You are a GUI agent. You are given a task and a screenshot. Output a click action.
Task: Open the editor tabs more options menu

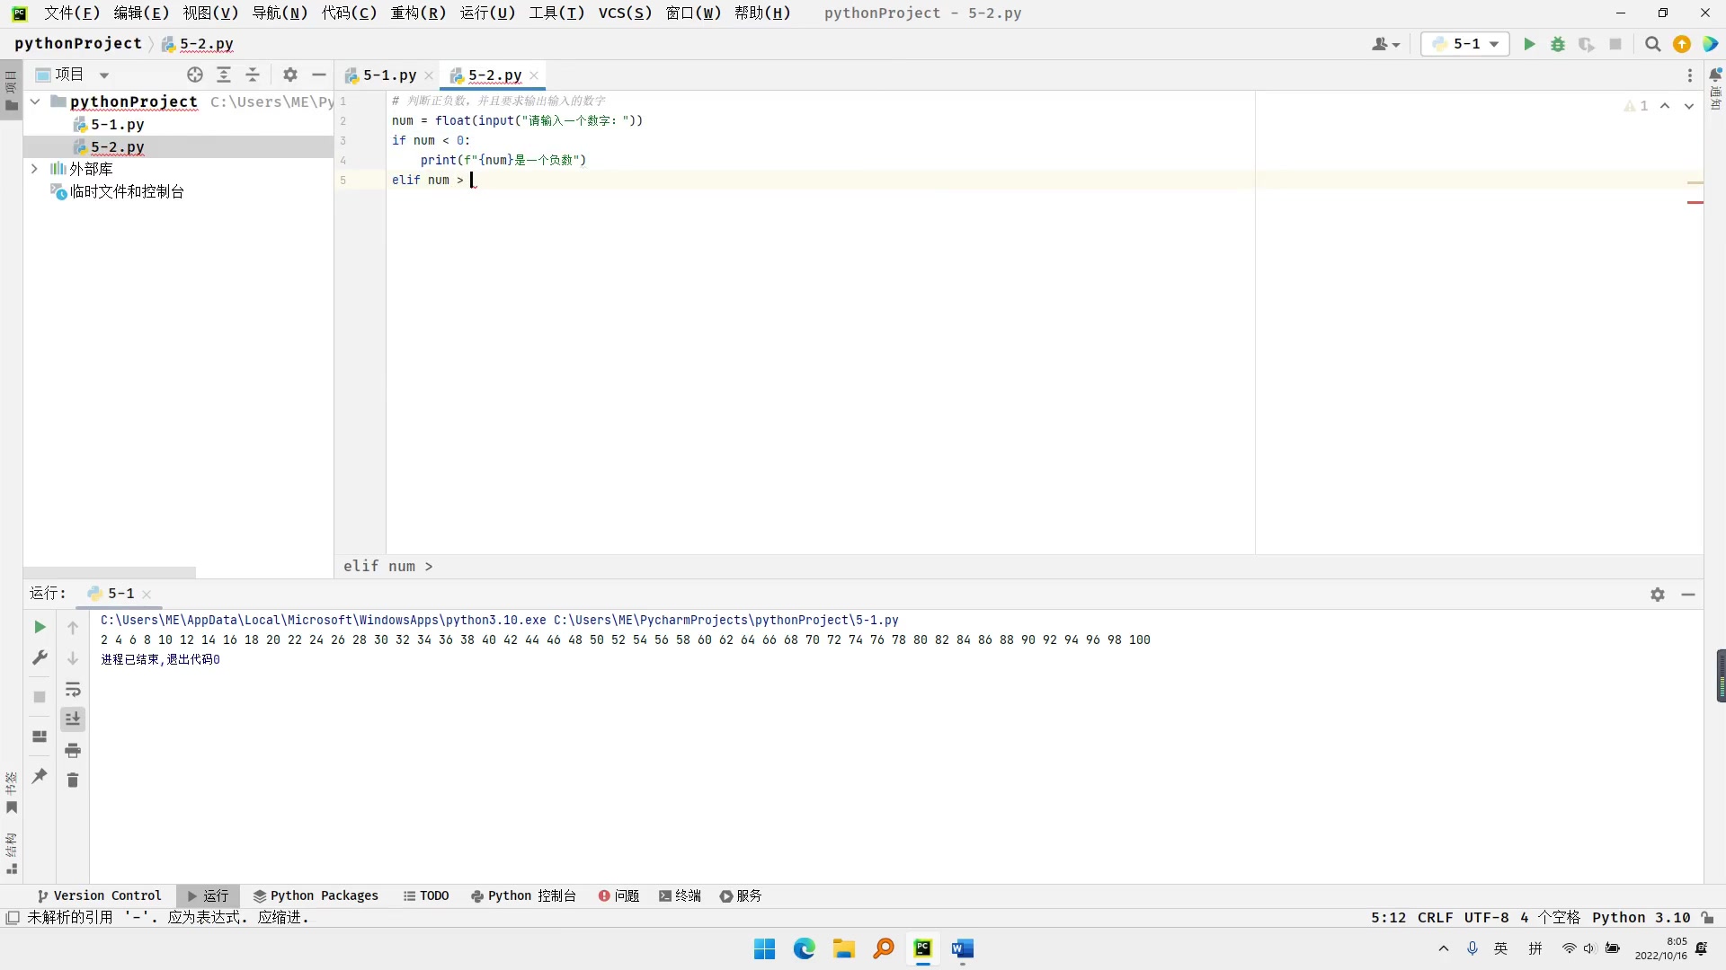(x=1690, y=75)
